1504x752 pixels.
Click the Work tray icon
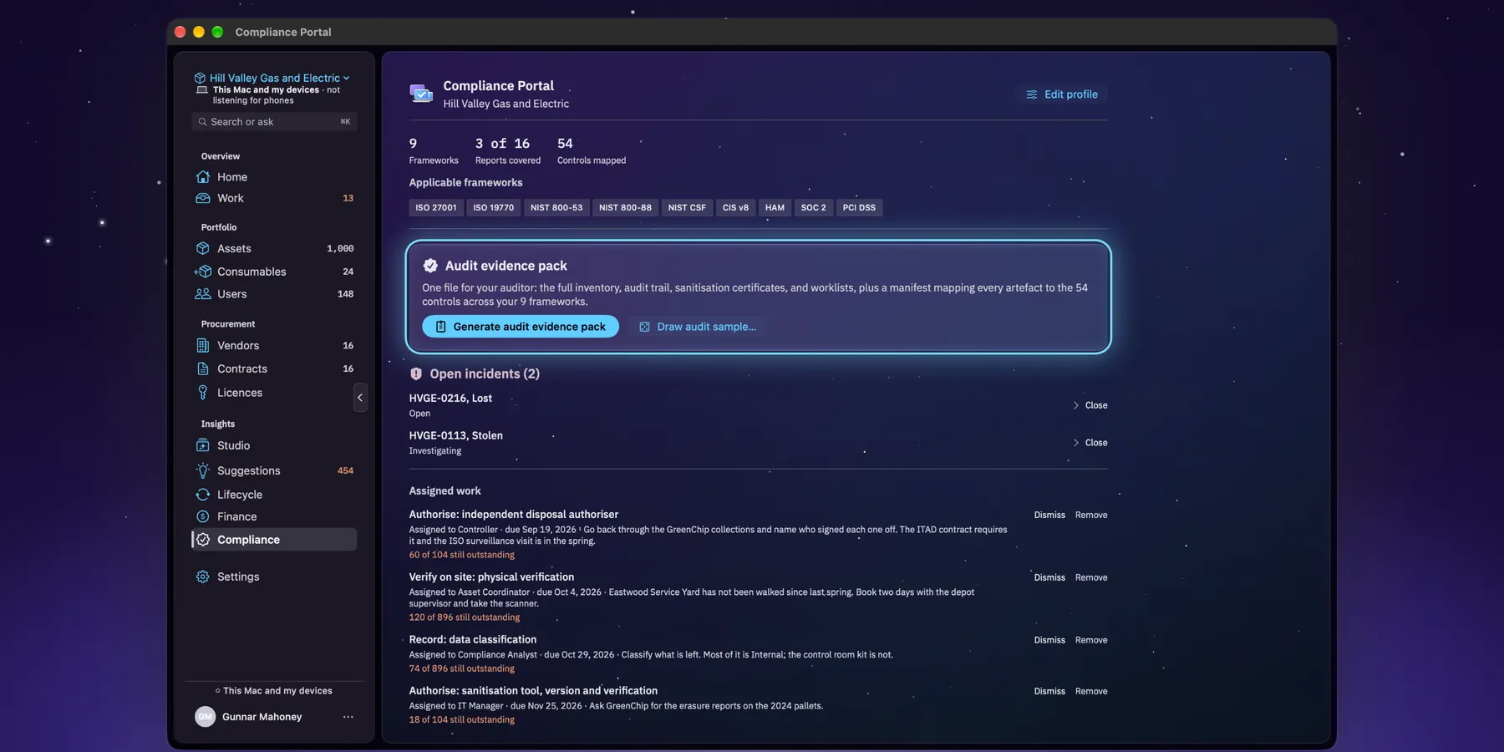click(x=202, y=198)
